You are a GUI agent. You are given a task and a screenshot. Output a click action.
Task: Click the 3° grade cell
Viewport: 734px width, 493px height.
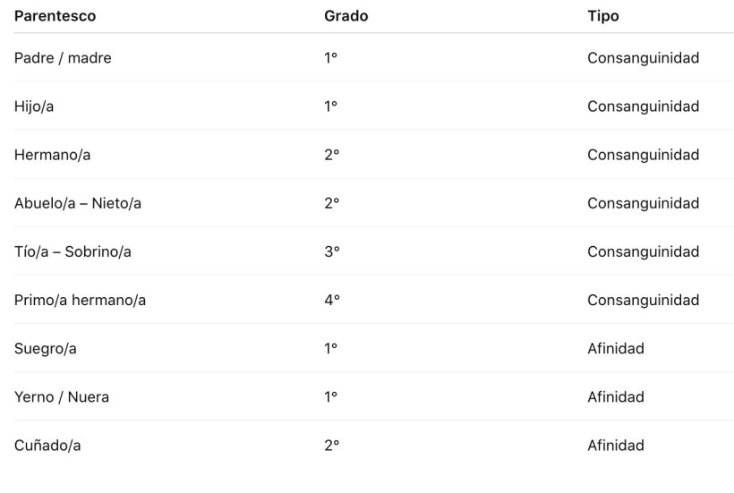(331, 251)
